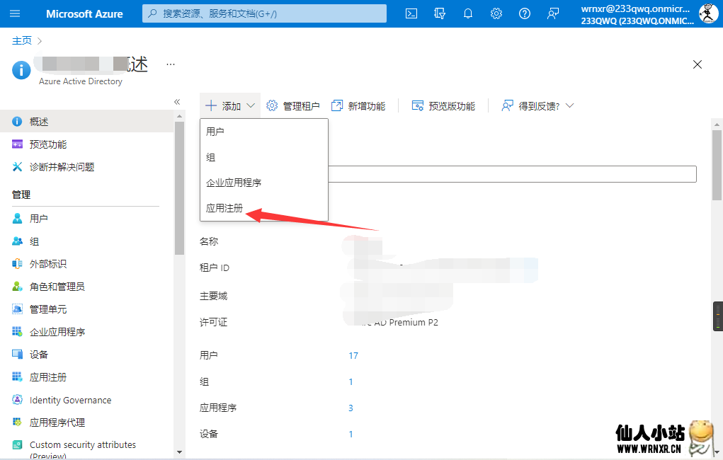723x460 pixels.
Task: Click the 组 count link 1
Action: [351, 381]
